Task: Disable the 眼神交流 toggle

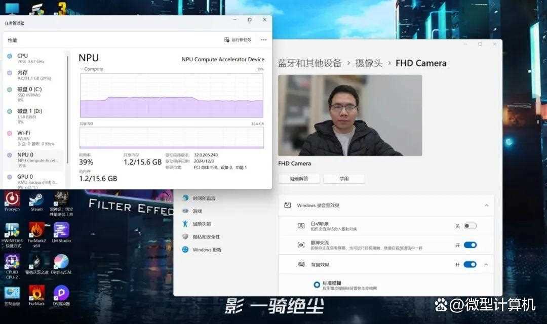Action: pyautogui.click(x=470, y=245)
